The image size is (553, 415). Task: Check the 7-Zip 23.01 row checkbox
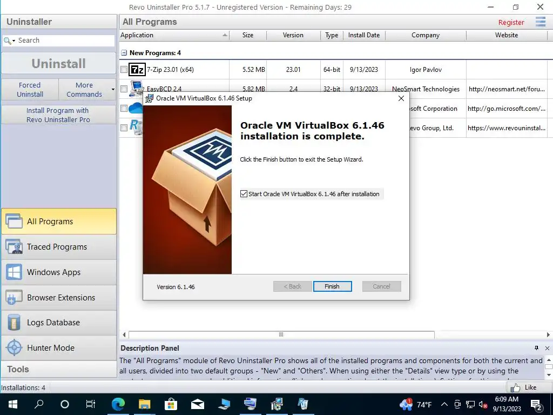124,70
